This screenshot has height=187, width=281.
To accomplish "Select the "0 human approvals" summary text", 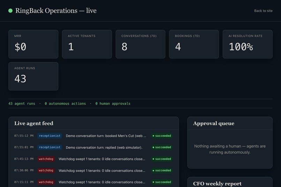I will [x=113, y=104].
